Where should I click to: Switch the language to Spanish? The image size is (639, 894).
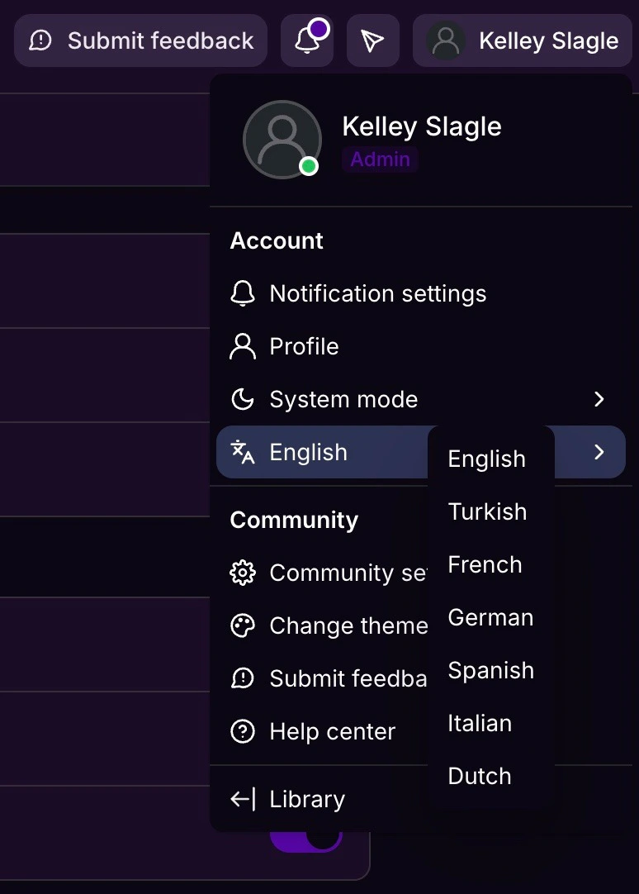click(490, 670)
